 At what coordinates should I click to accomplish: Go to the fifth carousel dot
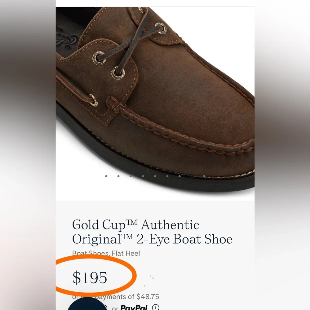click(155, 176)
